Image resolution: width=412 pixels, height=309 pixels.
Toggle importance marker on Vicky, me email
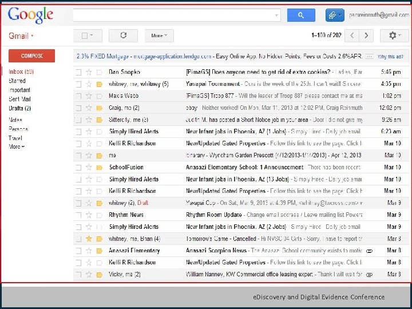click(x=99, y=275)
